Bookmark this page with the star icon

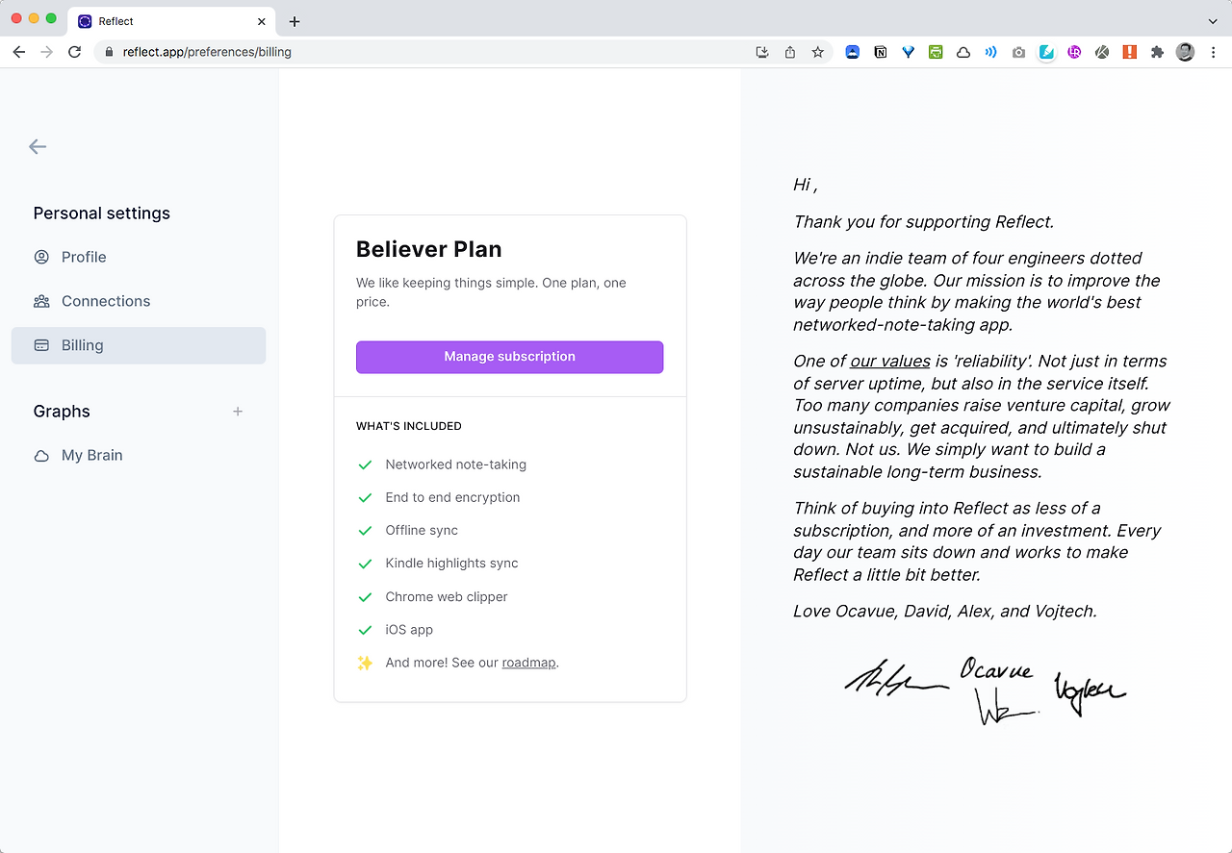click(818, 52)
